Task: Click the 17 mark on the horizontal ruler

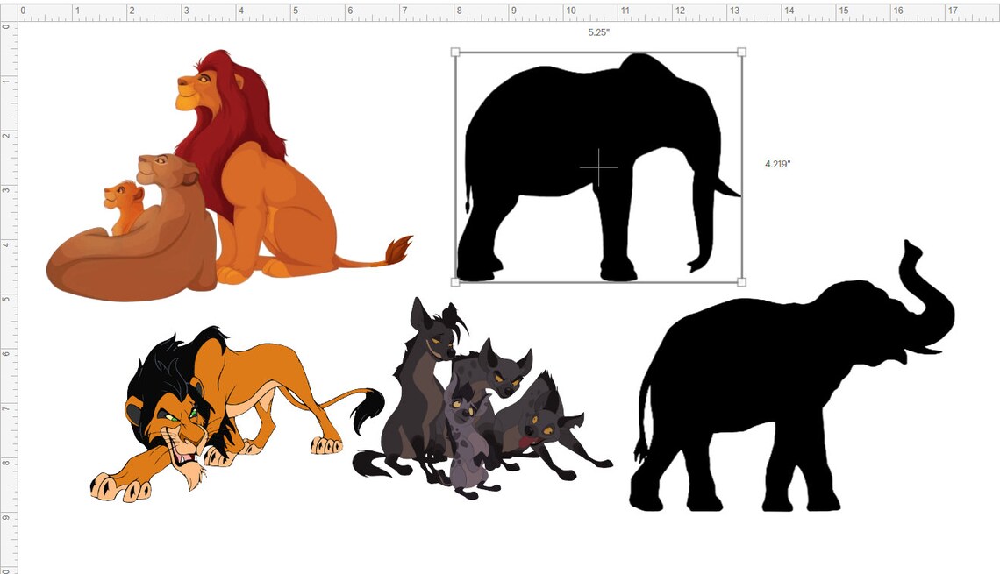Action: [x=952, y=11]
